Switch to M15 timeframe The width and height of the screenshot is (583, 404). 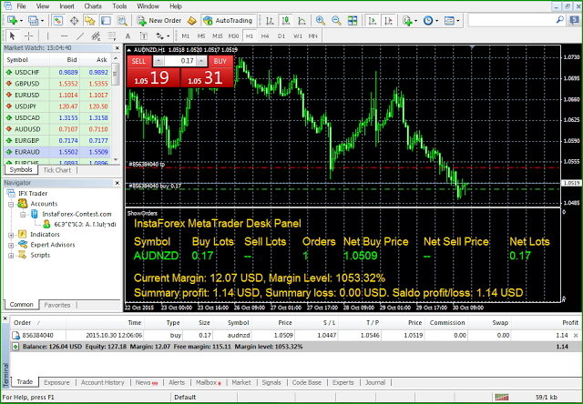(217, 36)
